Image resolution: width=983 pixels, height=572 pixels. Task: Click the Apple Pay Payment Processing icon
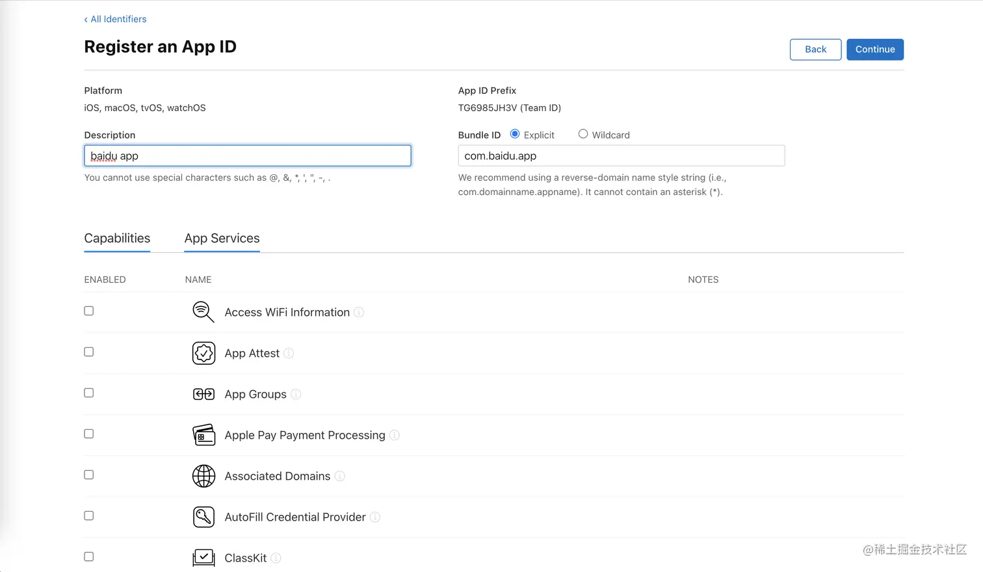[203, 435]
